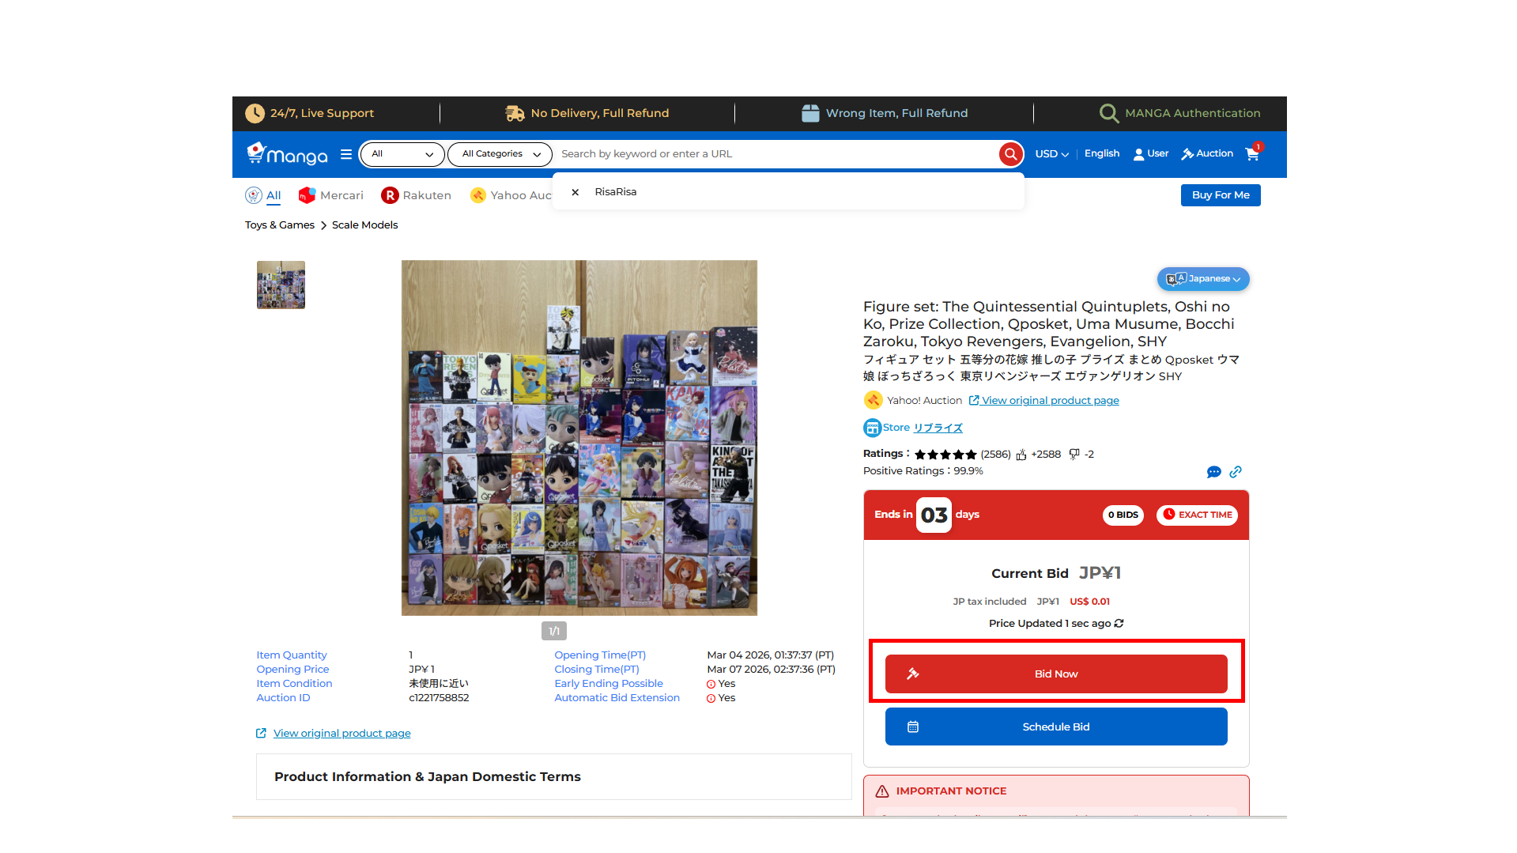Click the hamburger menu icon
The height and width of the screenshot is (853, 1517).
pos(346,154)
